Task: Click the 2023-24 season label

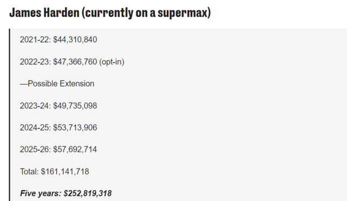Action: pos(35,106)
